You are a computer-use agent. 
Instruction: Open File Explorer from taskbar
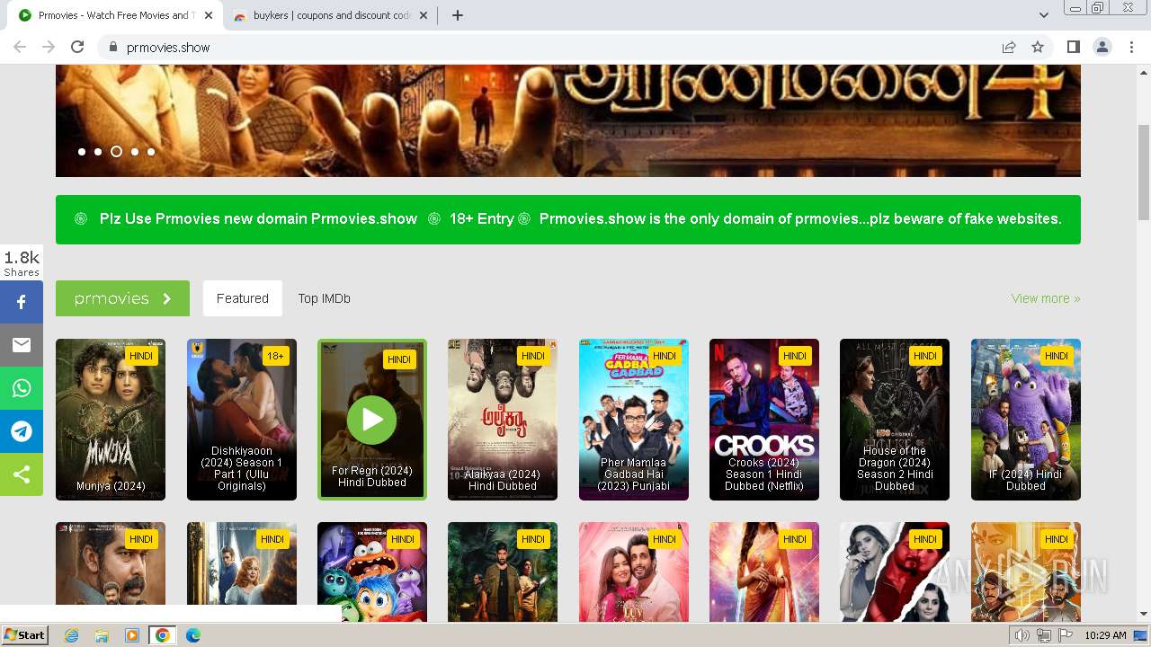point(102,635)
